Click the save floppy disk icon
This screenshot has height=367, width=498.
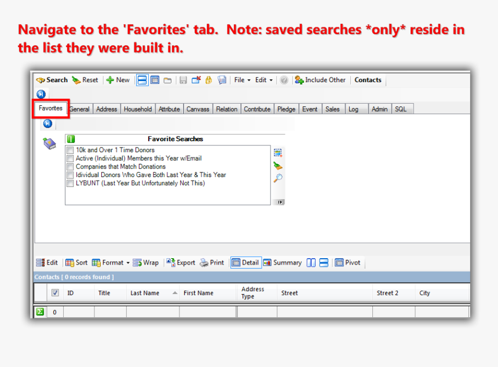(x=183, y=80)
